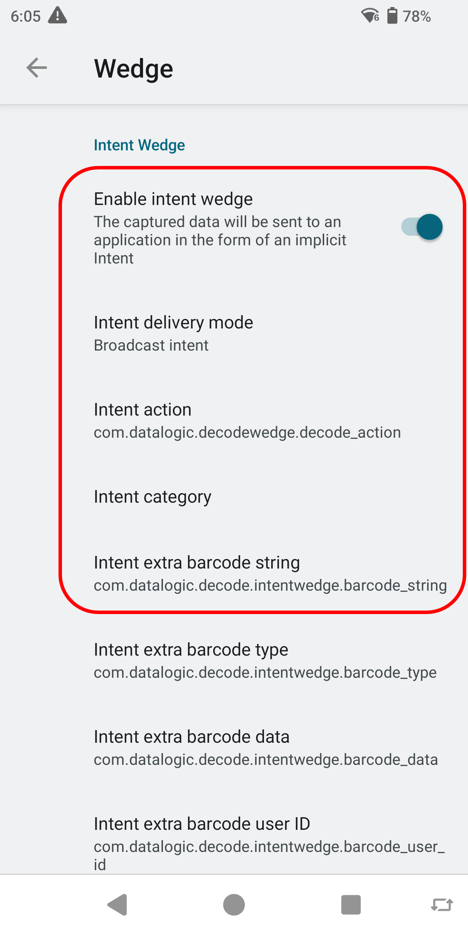Tap the Wi-Fi signal icon
468x936 pixels.
[x=370, y=16]
